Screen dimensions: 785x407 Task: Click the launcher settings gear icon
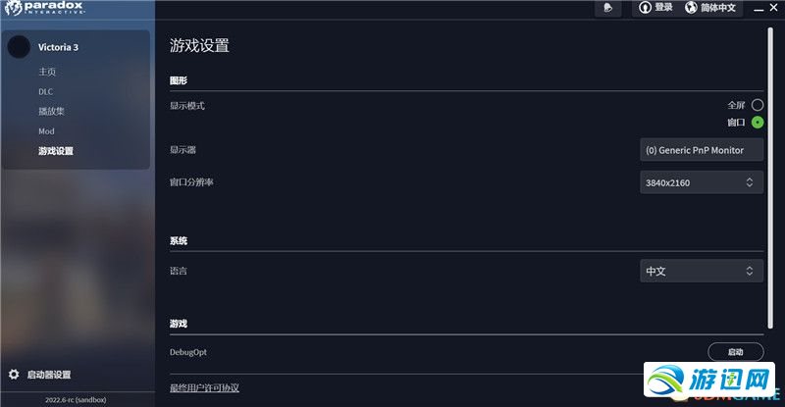14,374
